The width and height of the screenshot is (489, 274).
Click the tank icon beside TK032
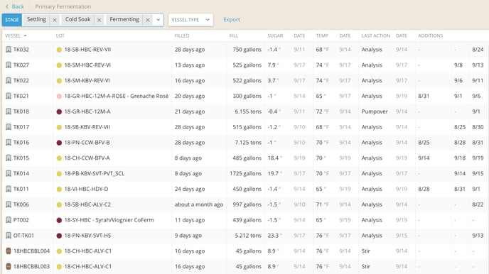9,50
